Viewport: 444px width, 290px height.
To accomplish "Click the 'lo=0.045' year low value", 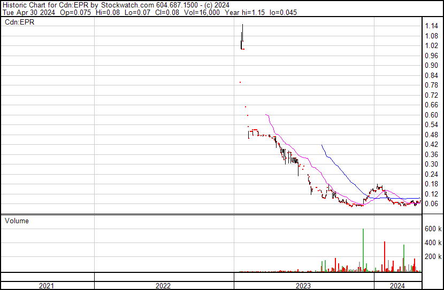I will (283, 12).
